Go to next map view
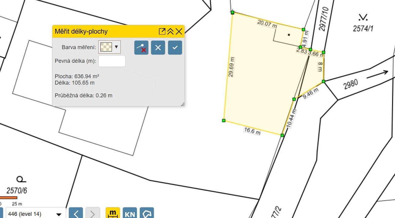This screenshot has width=395, height=218. [x=93, y=213]
